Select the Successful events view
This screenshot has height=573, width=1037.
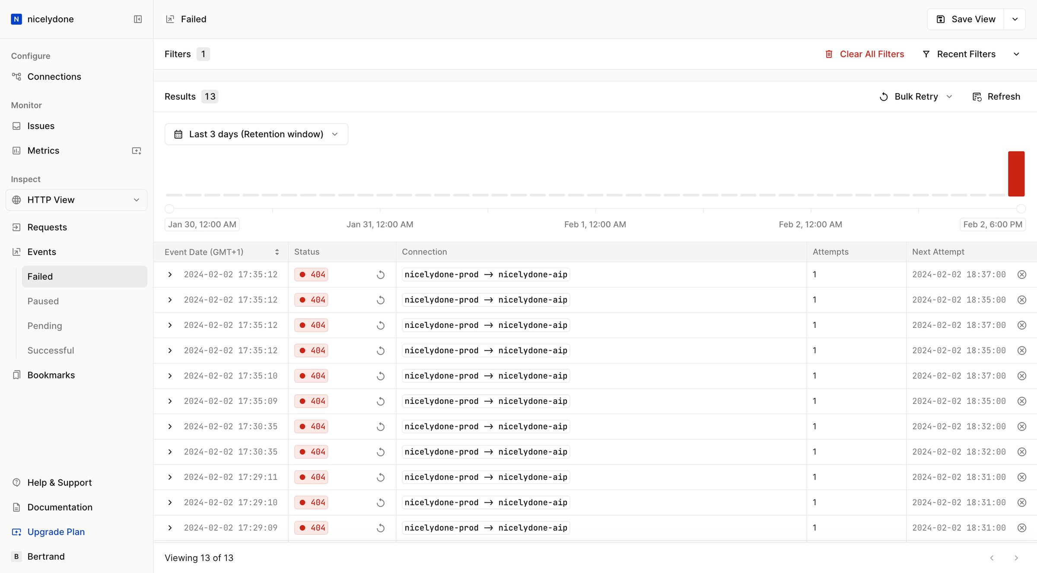click(x=84, y=350)
